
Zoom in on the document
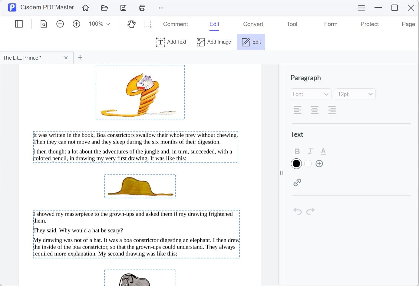(x=76, y=24)
